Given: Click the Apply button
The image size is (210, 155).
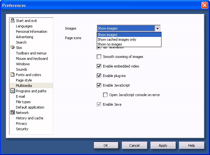Looking at the screenshot, I should pos(163,145).
